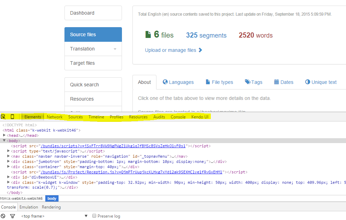Viewport: 346px width, 220px height.
Task: Select body in the elements breadcrumb
Action: [52, 198]
